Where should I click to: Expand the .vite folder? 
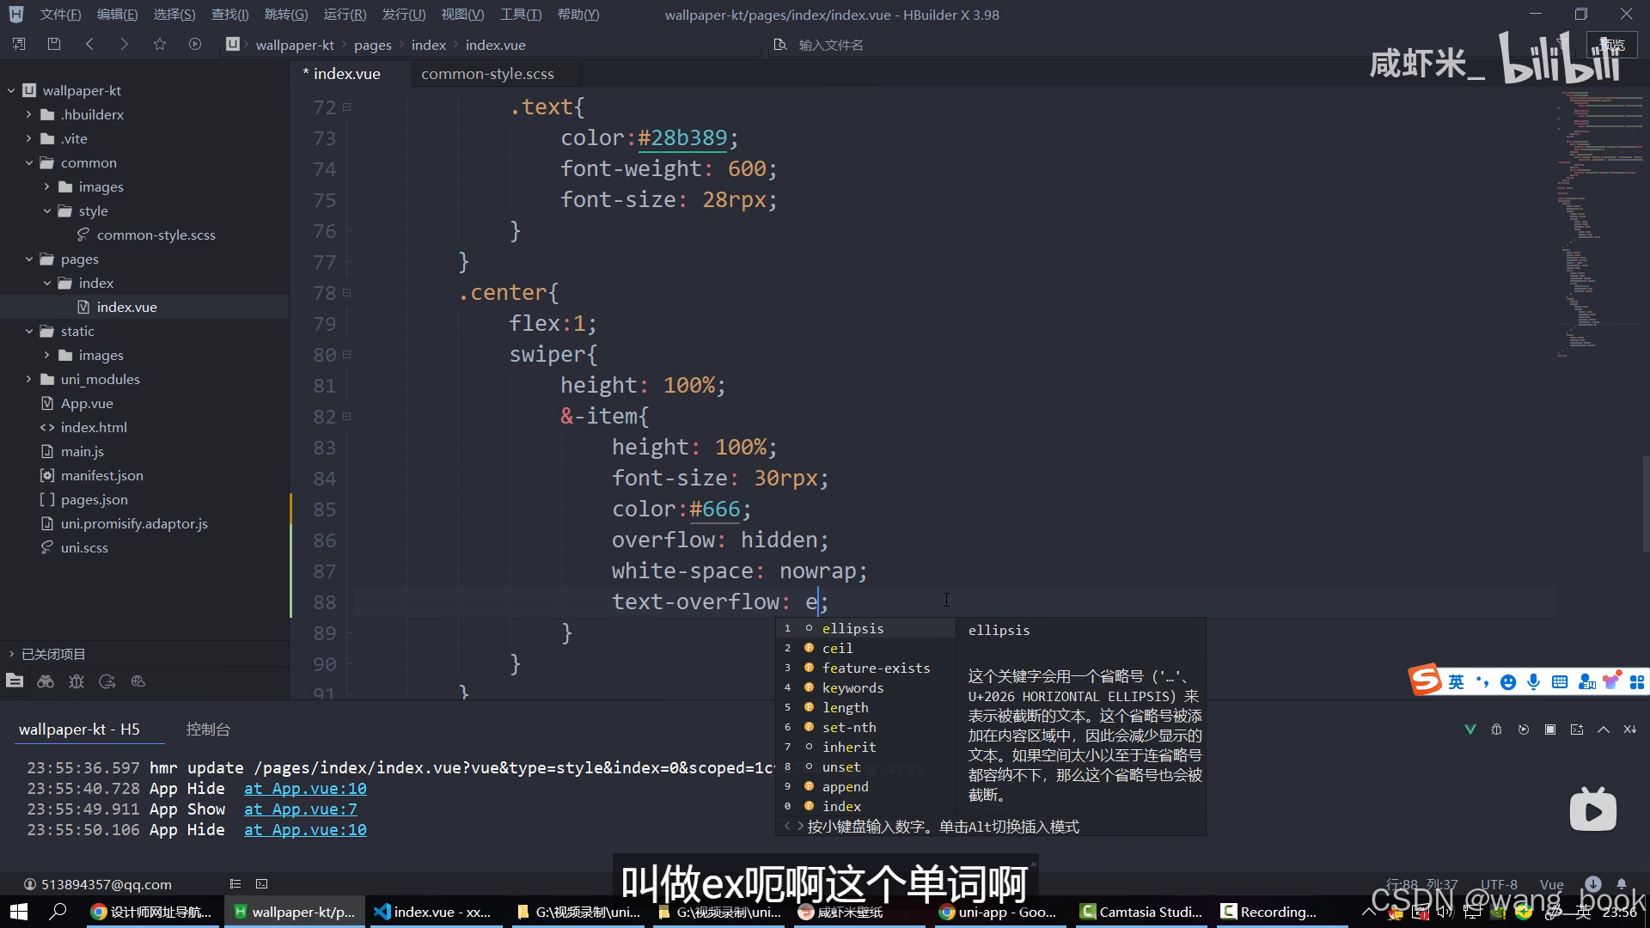28,138
